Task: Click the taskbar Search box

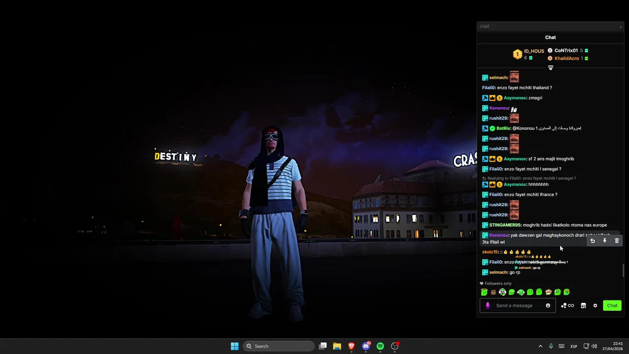Action: pyautogui.click(x=280, y=346)
